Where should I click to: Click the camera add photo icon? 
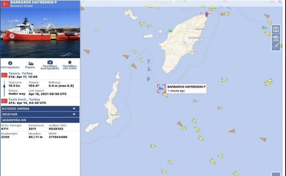(x=50, y=62)
